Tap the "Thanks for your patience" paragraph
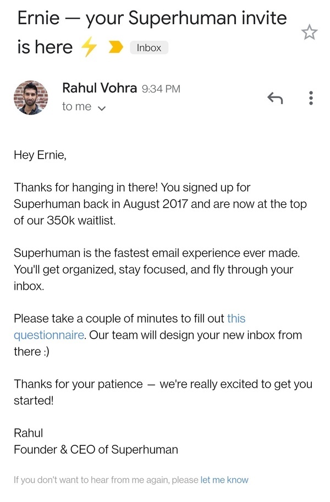Screen dimensions: 330x502 point(163,392)
